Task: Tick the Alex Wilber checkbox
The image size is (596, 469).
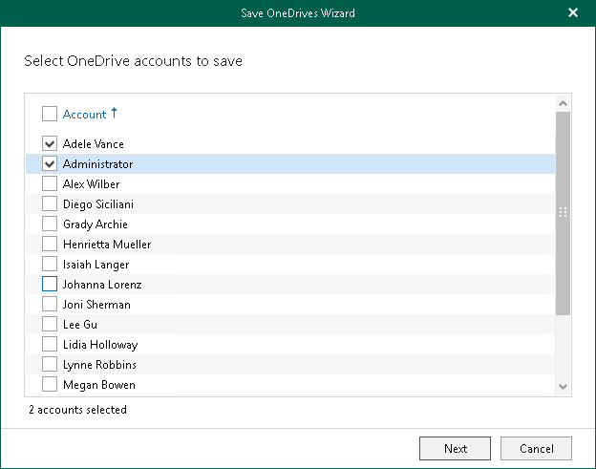Action: (x=50, y=184)
